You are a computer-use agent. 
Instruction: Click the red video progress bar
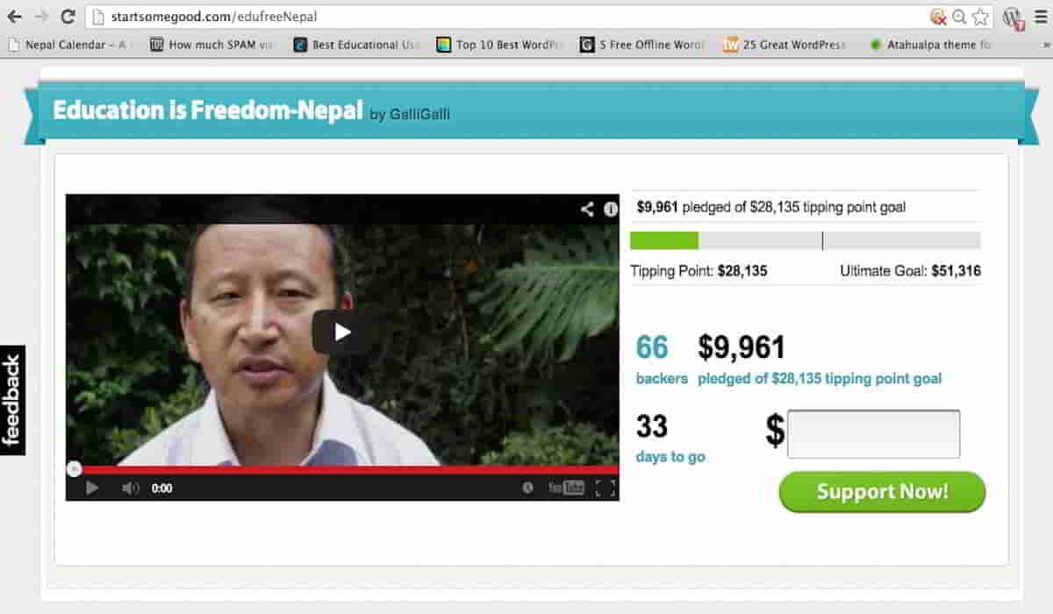point(342,470)
